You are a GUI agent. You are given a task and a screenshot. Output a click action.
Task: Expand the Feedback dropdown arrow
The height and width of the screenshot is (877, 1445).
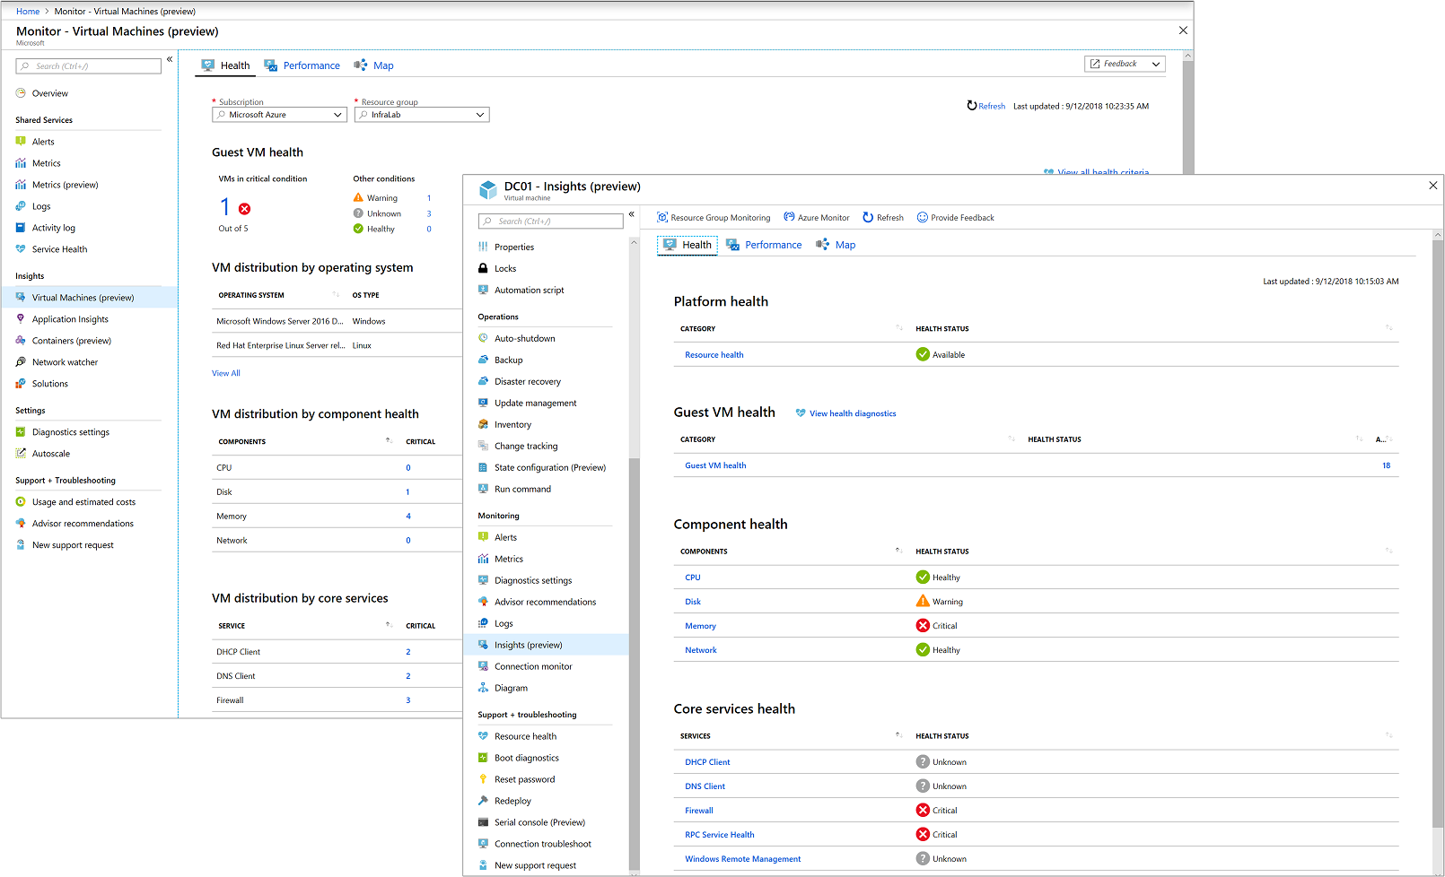click(1156, 63)
